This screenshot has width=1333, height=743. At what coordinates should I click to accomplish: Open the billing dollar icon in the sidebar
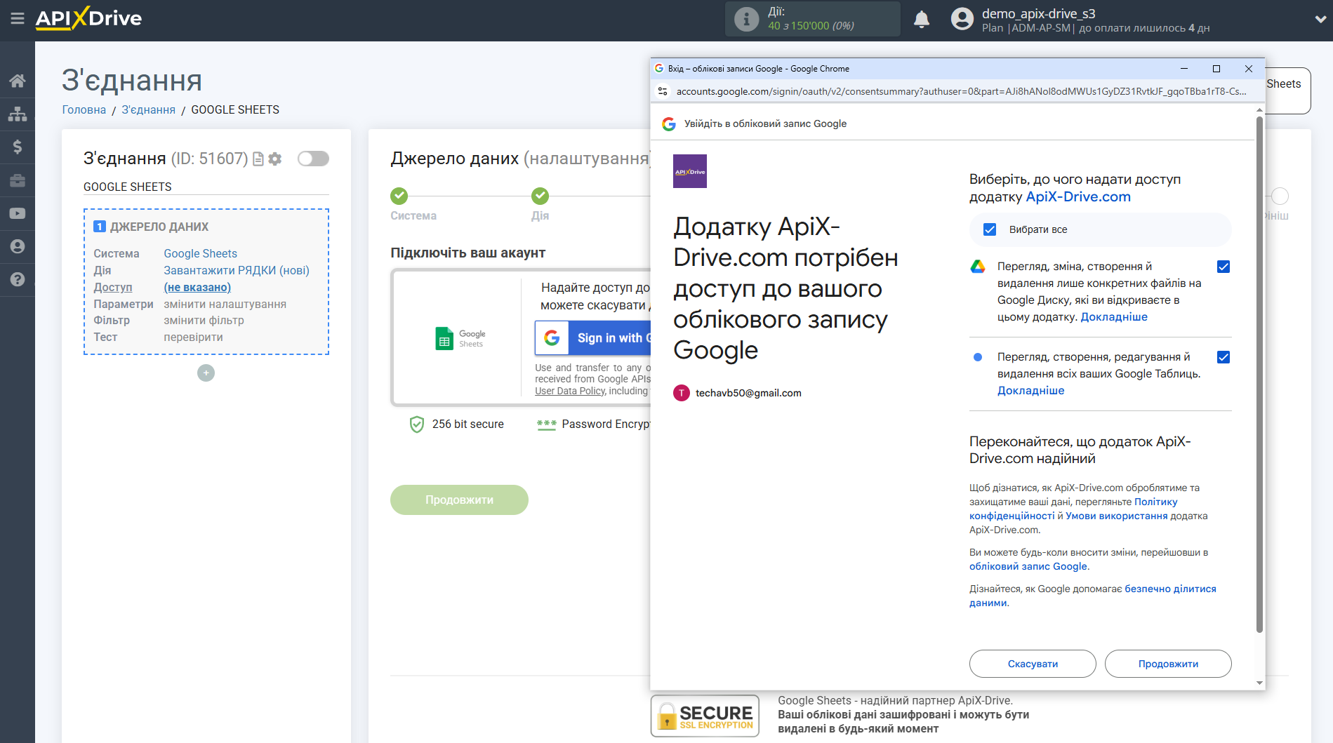18,147
